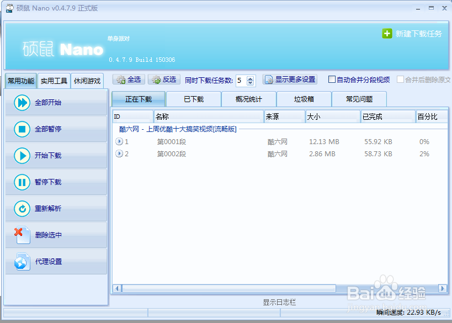Start all downloads with 全部开始
This screenshot has width=452, height=323.
click(x=56, y=102)
